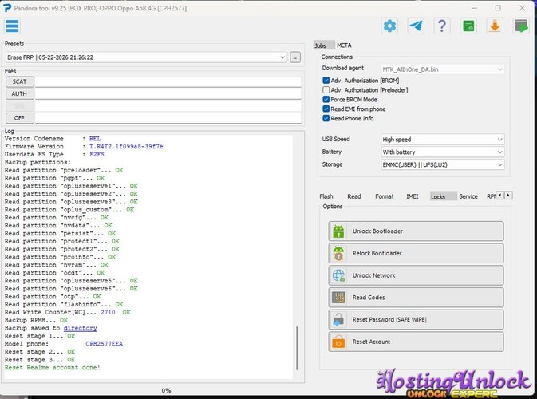The height and width of the screenshot is (399, 537).
Task: Click the OFP file path field
Action: (168, 118)
